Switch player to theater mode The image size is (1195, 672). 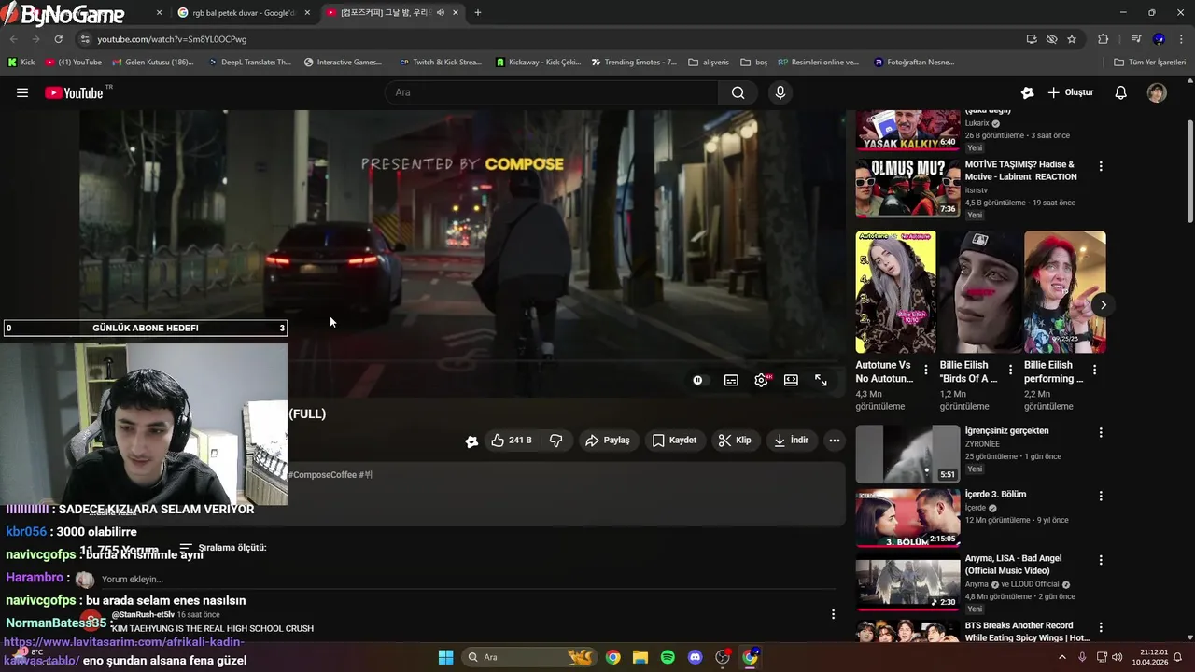pos(791,380)
